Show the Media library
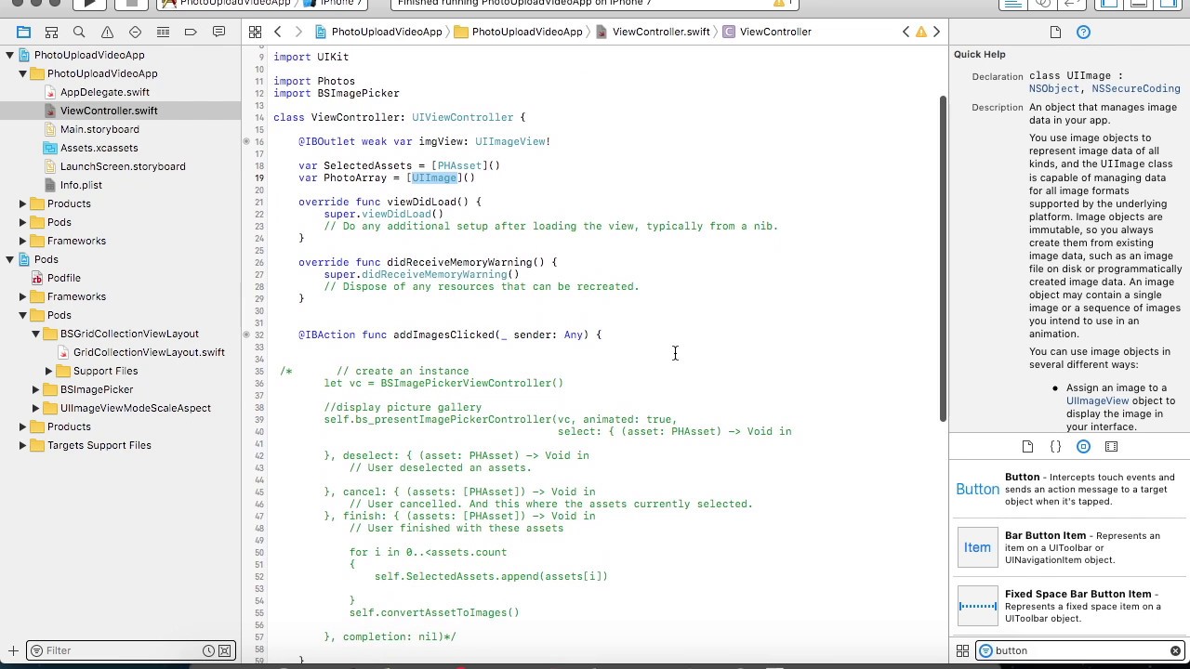 click(x=1111, y=447)
